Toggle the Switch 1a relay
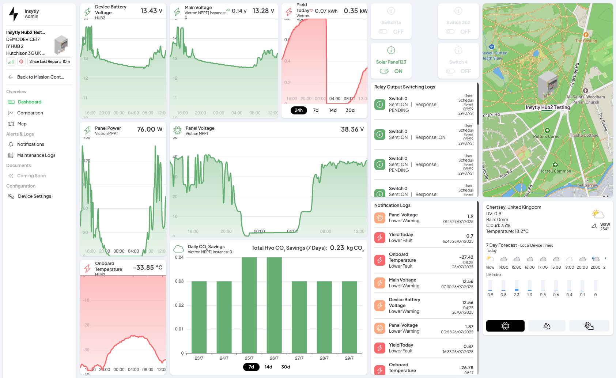Screen dimensions: 616x378 tap(383, 32)
